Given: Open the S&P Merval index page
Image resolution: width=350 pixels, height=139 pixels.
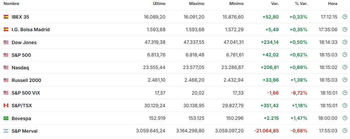Looking at the screenshot, I should point(24,131).
